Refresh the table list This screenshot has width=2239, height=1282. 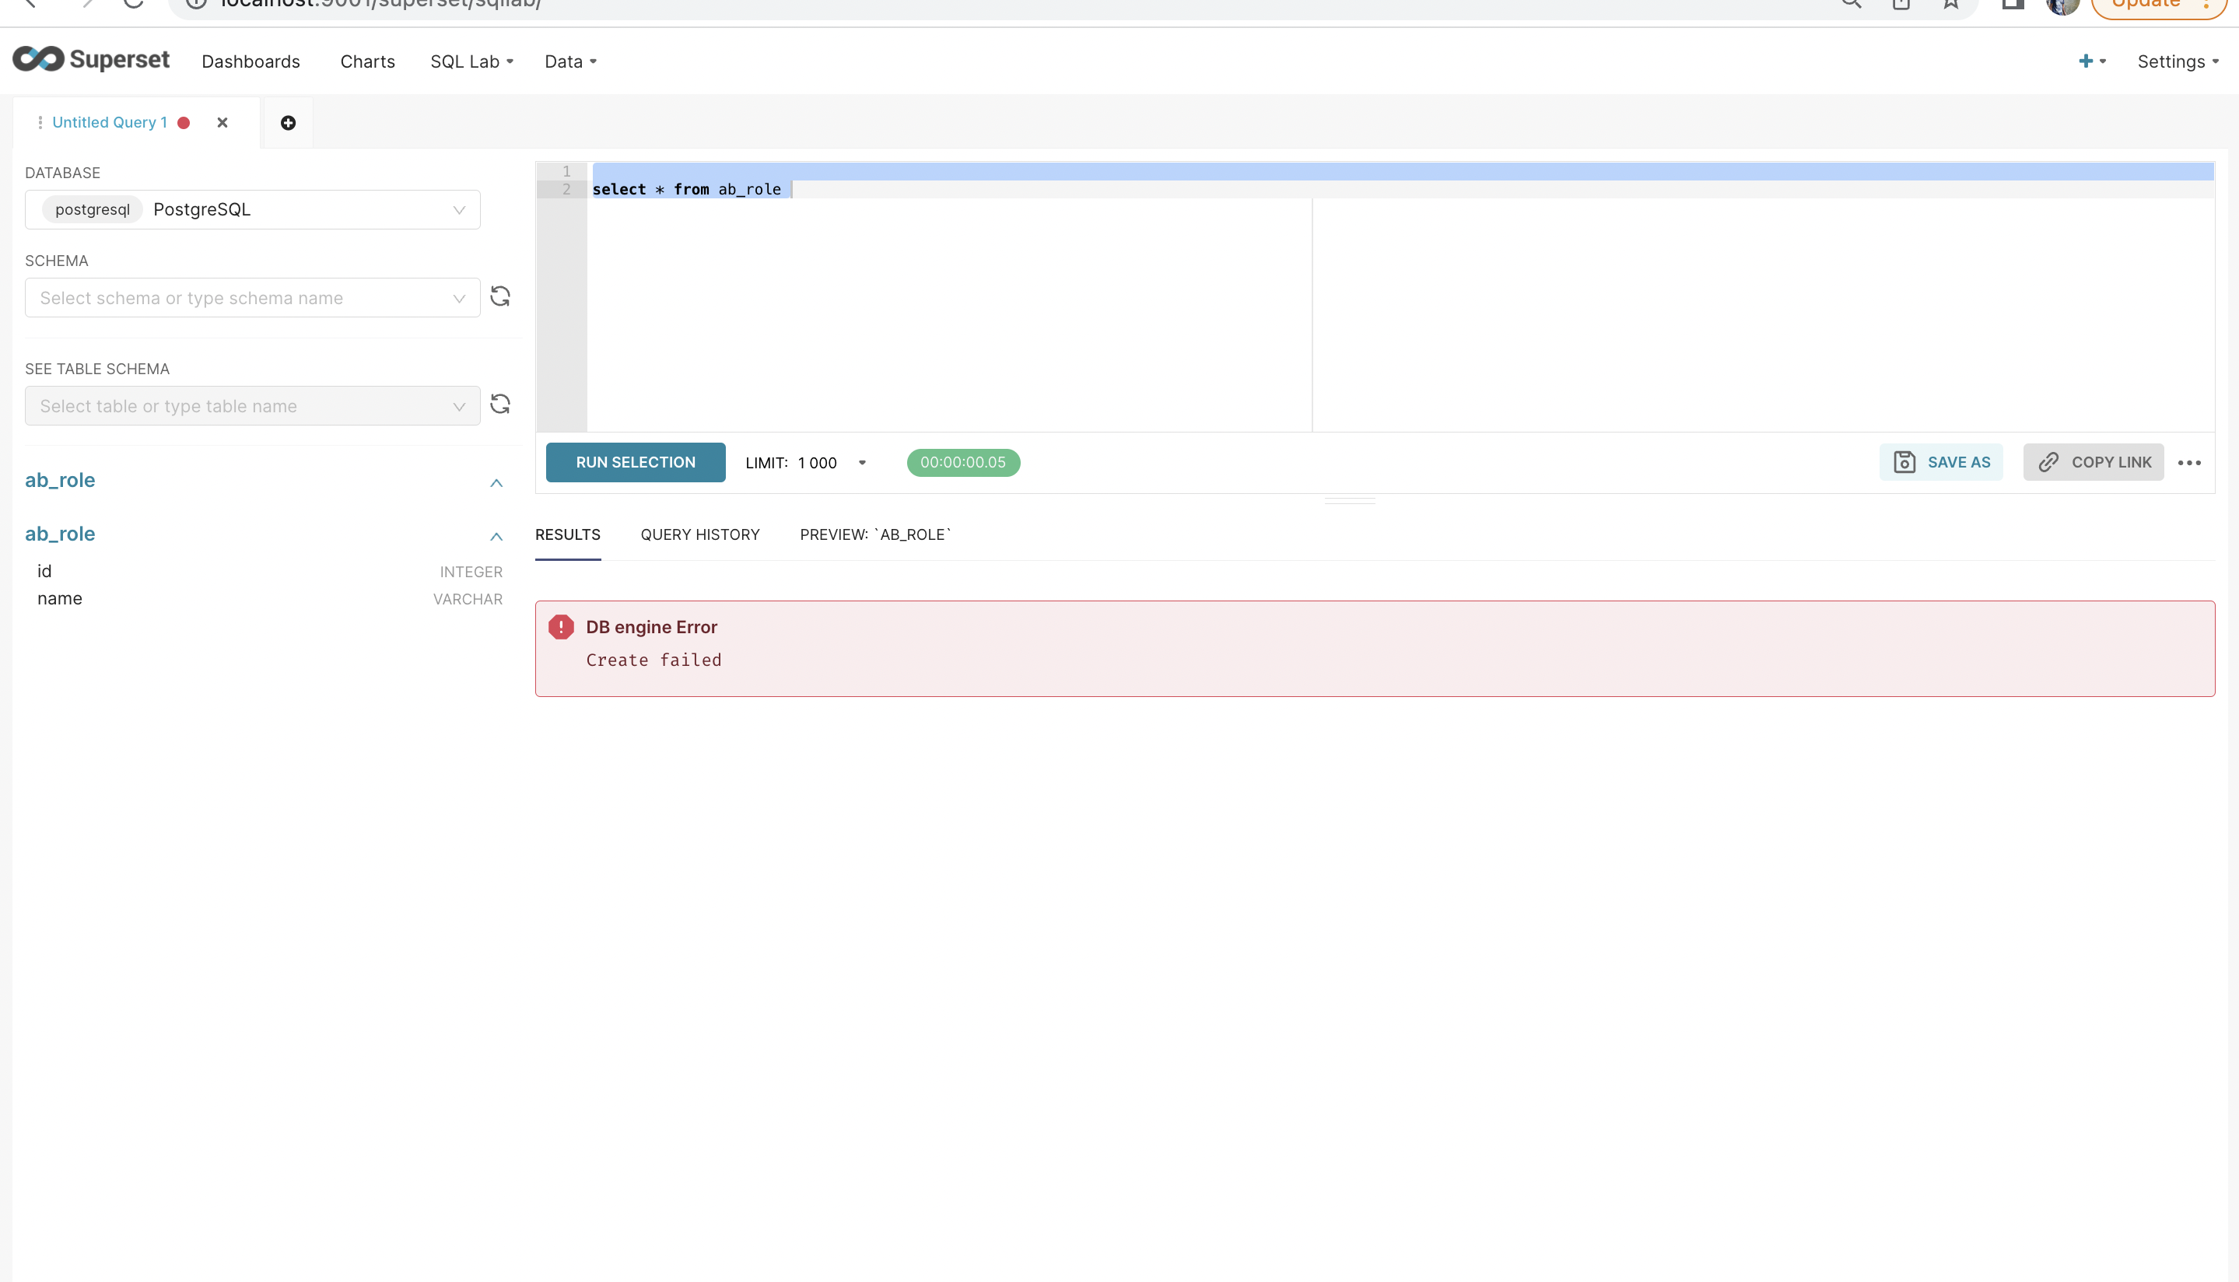tap(500, 405)
